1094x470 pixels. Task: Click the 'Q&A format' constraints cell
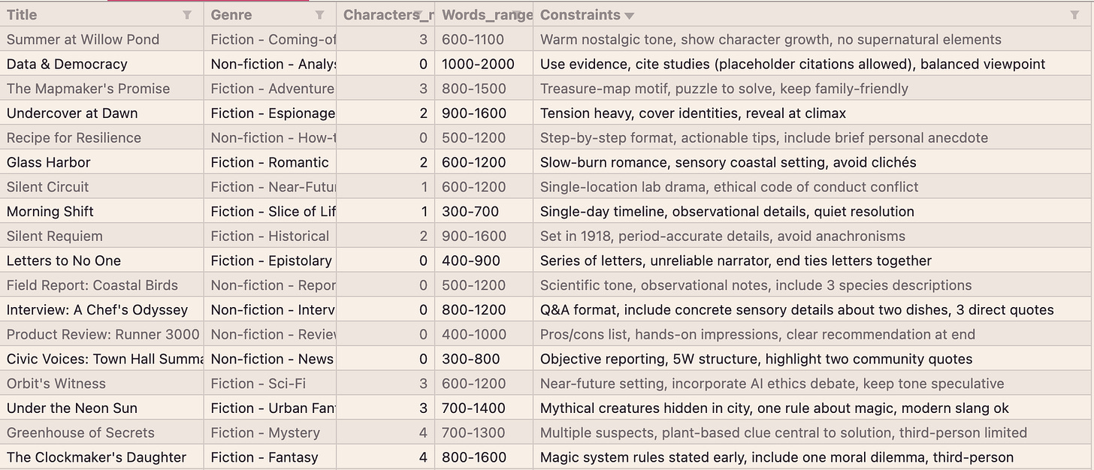coord(814,310)
